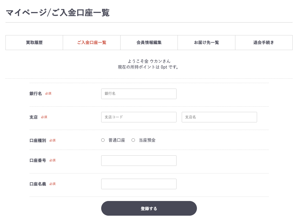The width and height of the screenshot is (307, 223).
Task: Select the 退会手続き tab
Action: tap(264, 42)
